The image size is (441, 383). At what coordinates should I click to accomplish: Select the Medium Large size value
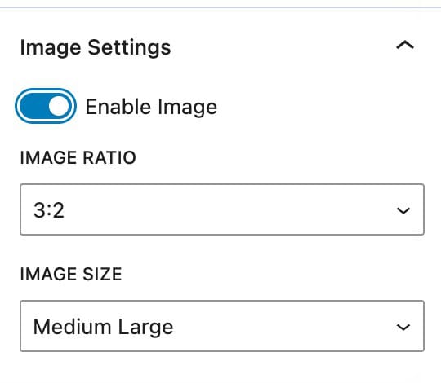tap(103, 327)
